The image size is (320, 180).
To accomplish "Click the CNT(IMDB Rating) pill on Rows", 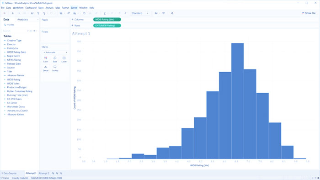I will [107, 26].
